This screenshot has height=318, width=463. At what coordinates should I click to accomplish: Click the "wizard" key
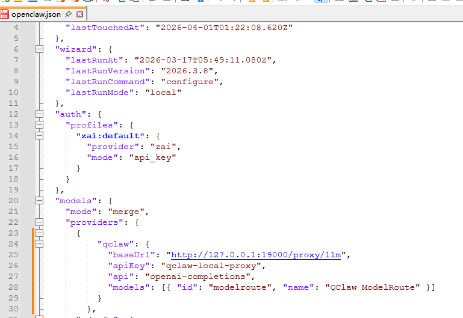[76, 49]
